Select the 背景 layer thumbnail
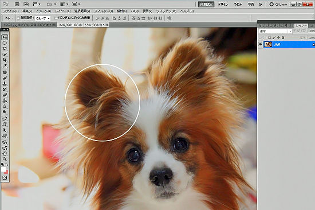 [x=268, y=44]
